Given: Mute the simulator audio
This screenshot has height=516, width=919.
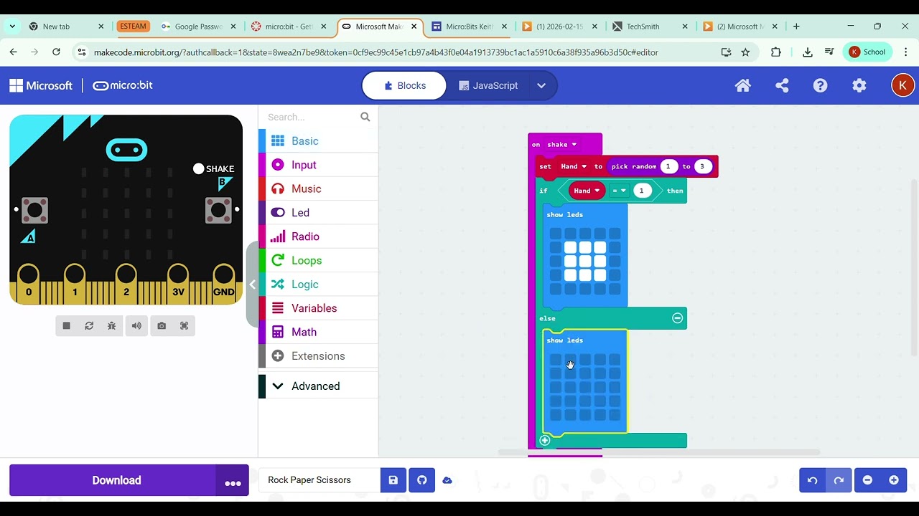Looking at the screenshot, I should click(136, 325).
